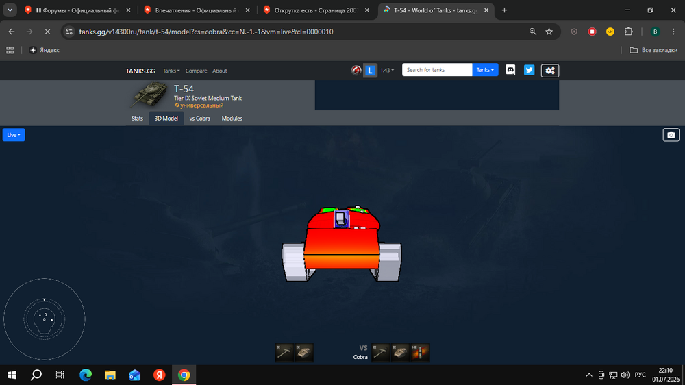Open the Chrome apps grid shortcut
This screenshot has height=385, width=685.
pos(10,50)
